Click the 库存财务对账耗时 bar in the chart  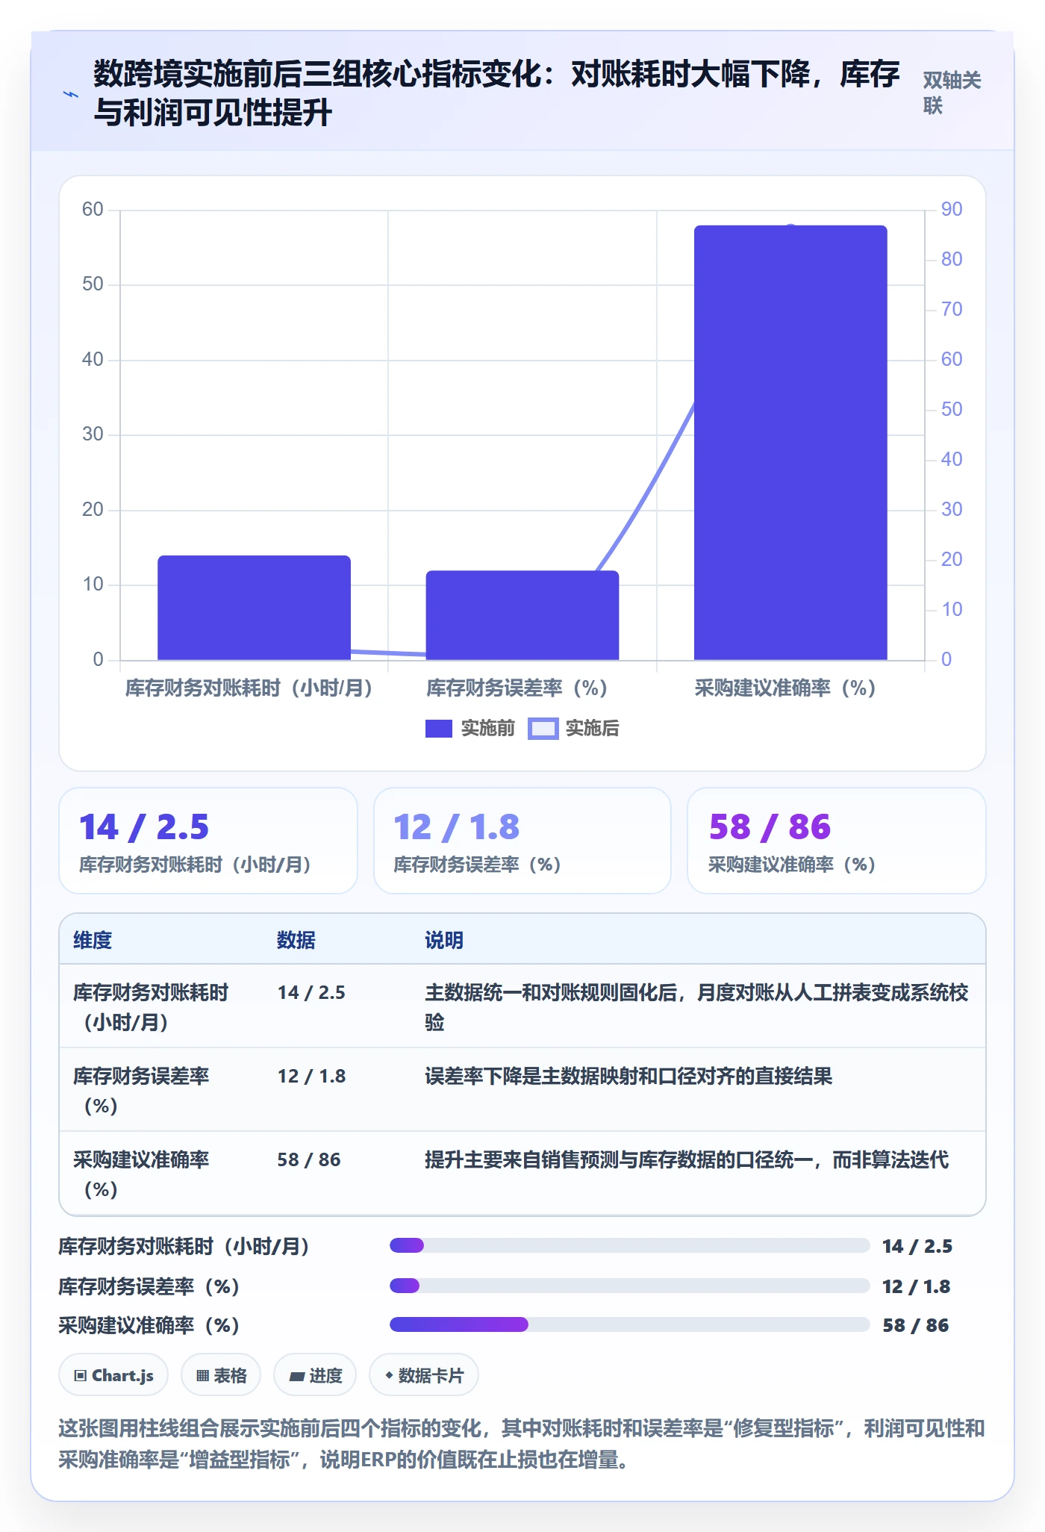[x=254, y=608]
